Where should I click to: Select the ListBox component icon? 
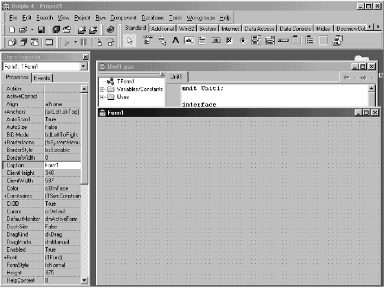click(x=256, y=40)
